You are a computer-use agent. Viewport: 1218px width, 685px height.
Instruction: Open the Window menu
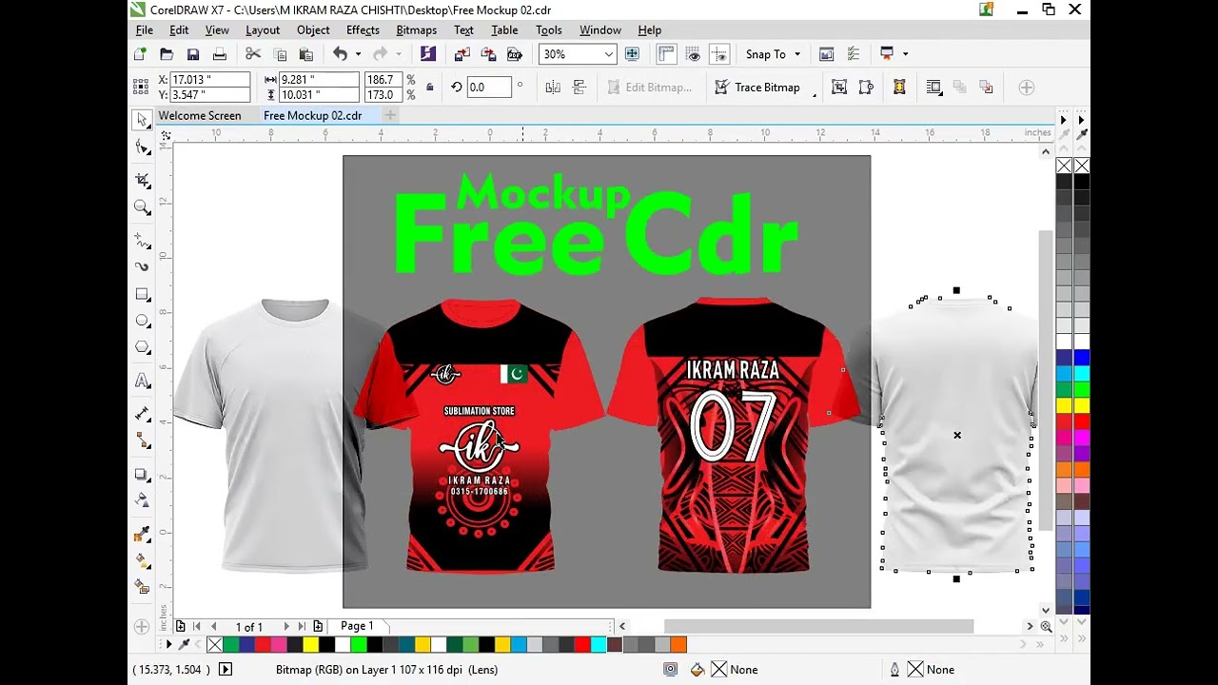(x=599, y=30)
